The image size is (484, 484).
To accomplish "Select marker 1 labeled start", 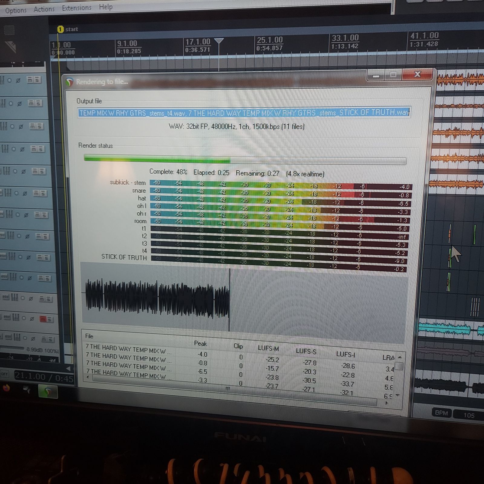I will pos(60,29).
